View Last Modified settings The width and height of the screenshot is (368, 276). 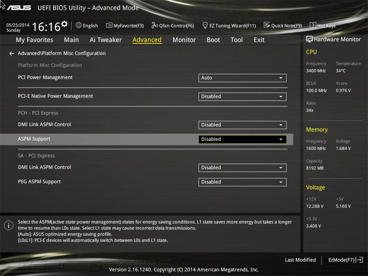[300, 260]
